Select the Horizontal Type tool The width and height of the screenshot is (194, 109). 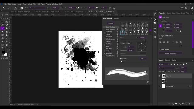pos(2,41)
